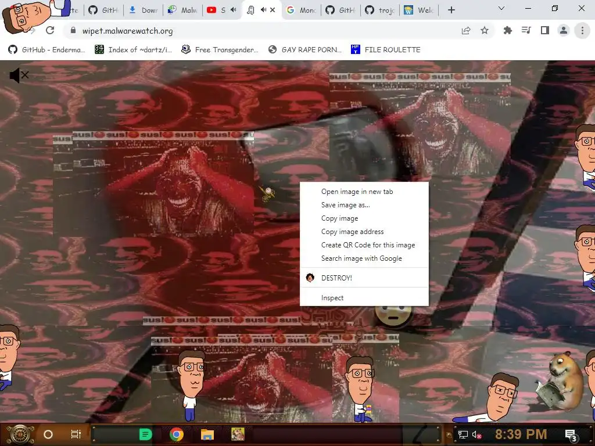Switch to the GitHub troj... tab
Image resolution: width=595 pixels, height=446 pixels.
point(380,10)
